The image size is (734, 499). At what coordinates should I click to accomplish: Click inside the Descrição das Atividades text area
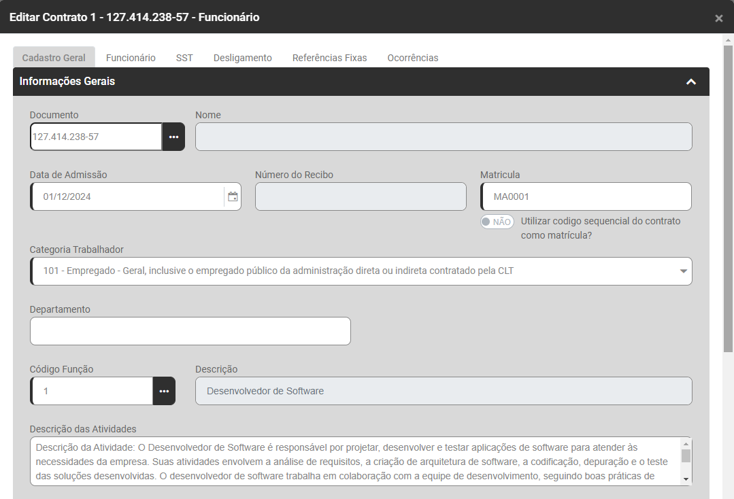coord(354,461)
